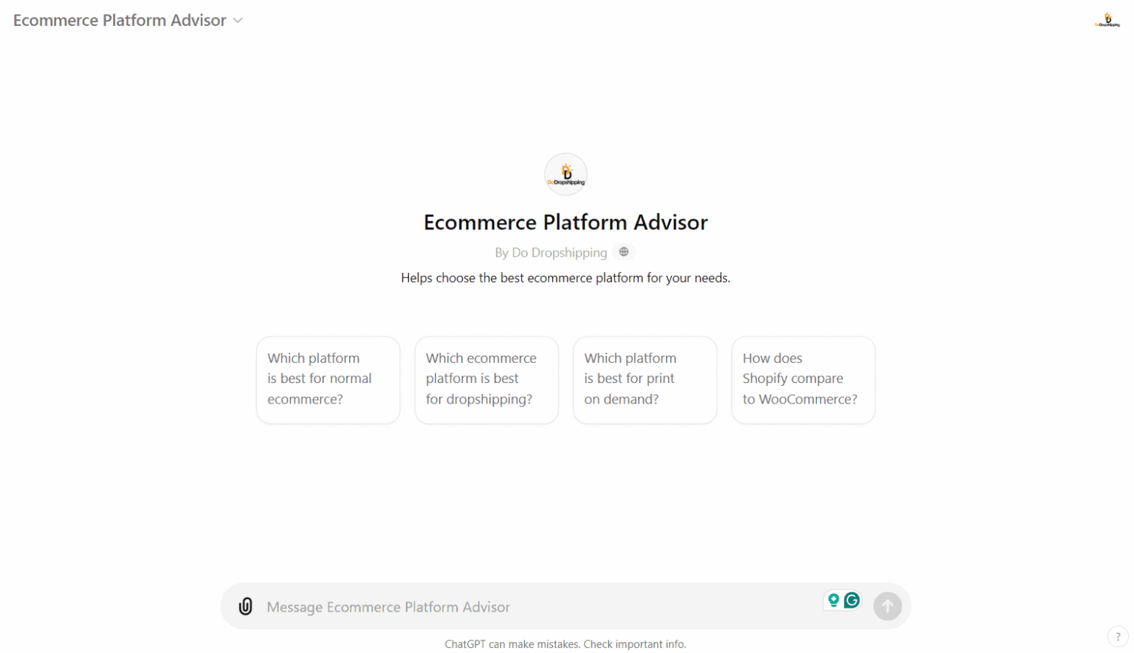The width and height of the screenshot is (1134, 653).
Task: Select 'Which platform is best for normal ecommerce?'
Action: 328,379
